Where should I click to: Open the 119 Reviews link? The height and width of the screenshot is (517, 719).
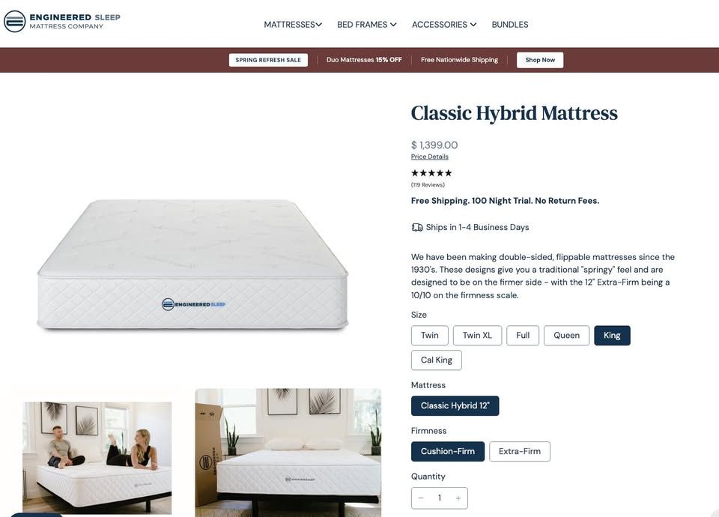click(428, 185)
